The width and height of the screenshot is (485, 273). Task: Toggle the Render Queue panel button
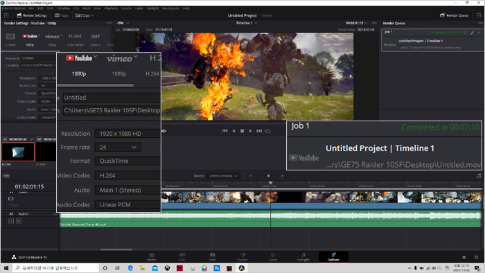click(x=454, y=15)
